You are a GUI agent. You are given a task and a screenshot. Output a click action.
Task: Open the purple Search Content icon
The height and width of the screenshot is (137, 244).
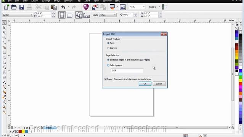(86, 7)
